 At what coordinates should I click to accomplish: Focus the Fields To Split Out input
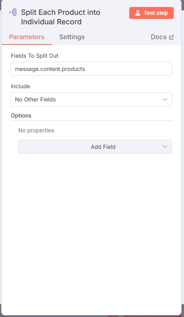pyautogui.click(x=91, y=69)
